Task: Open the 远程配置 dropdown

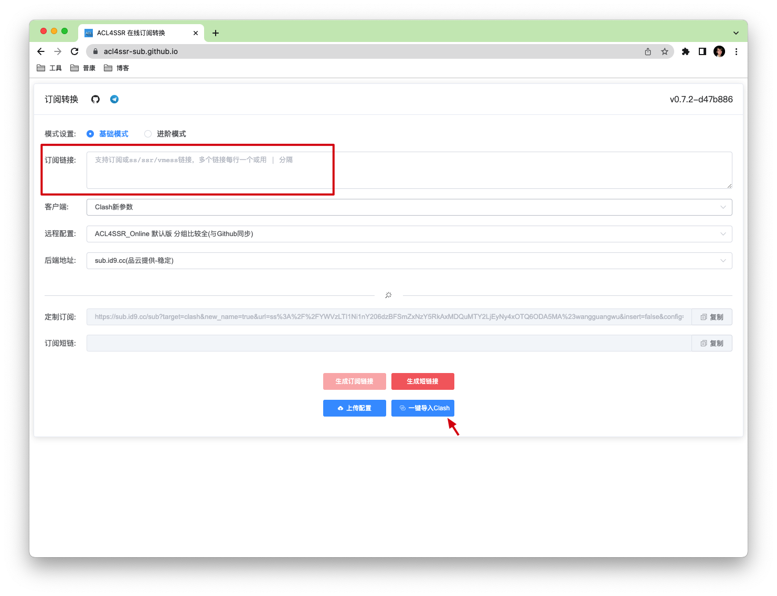Action: tap(409, 234)
